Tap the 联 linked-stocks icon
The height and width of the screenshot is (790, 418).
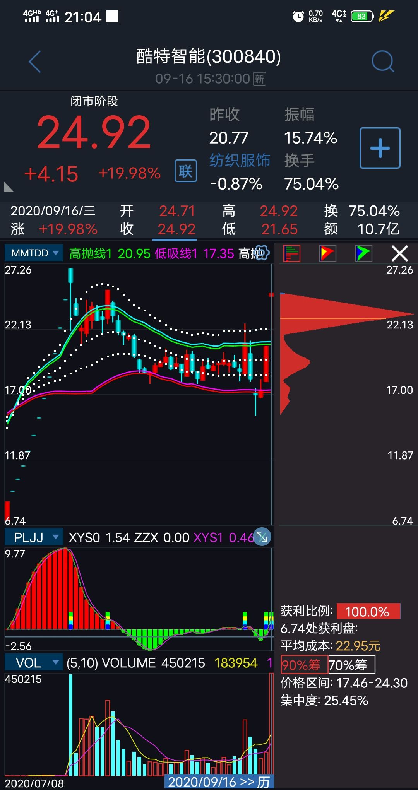point(185,171)
